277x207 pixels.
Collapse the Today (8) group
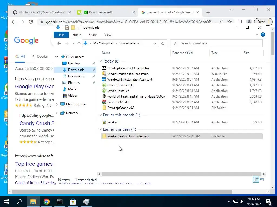point(100,61)
